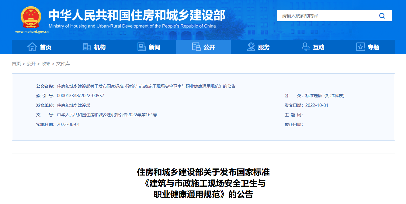Click the building icon beside 机构

(x=86, y=47)
